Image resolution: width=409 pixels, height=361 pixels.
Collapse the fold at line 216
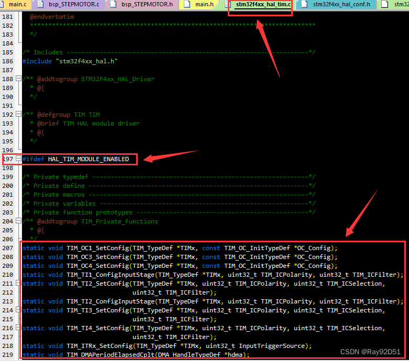coord(18,328)
